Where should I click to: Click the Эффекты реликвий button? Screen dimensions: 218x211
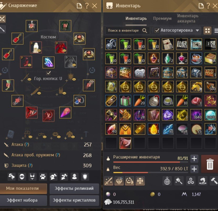(74, 188)
